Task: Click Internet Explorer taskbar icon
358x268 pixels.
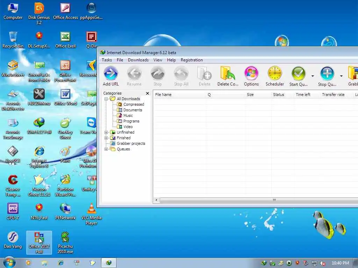Action: (x=60, y=263)
